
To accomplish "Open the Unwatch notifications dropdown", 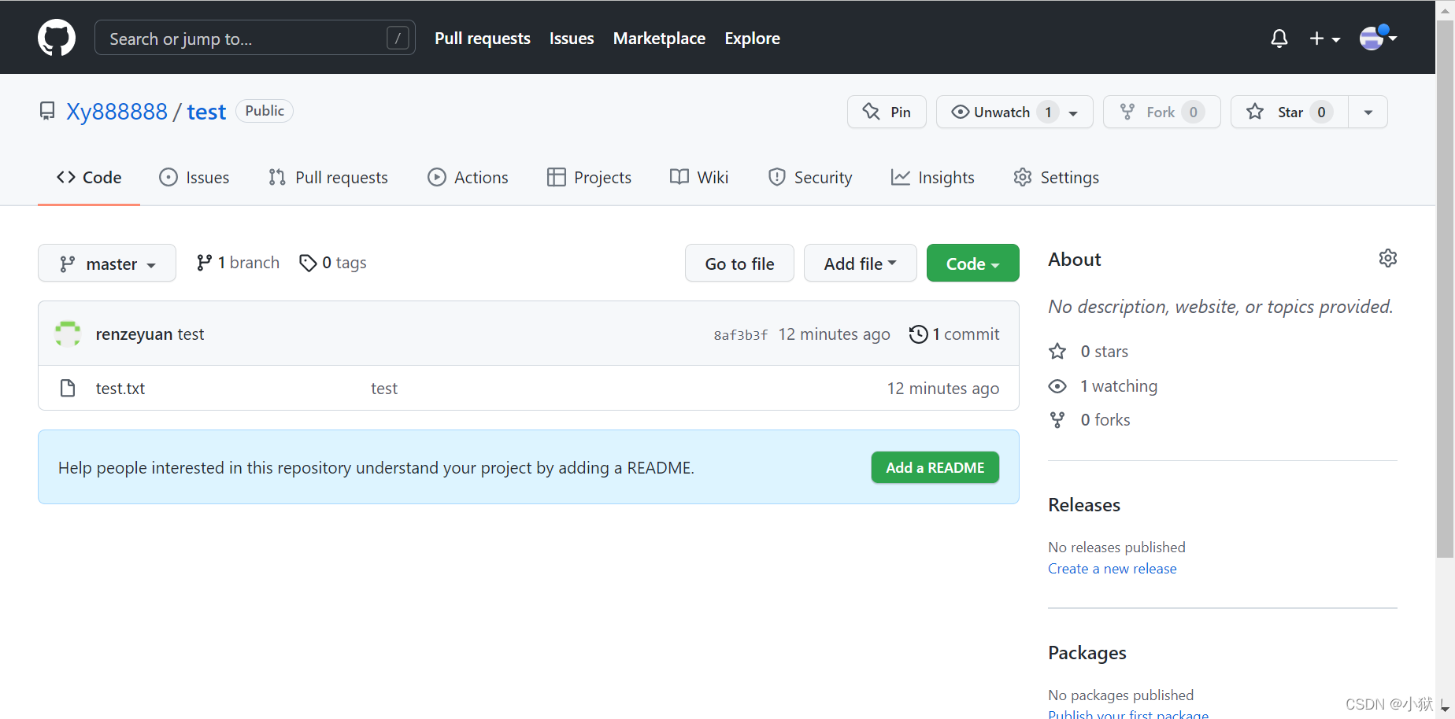I will 1014,112.
